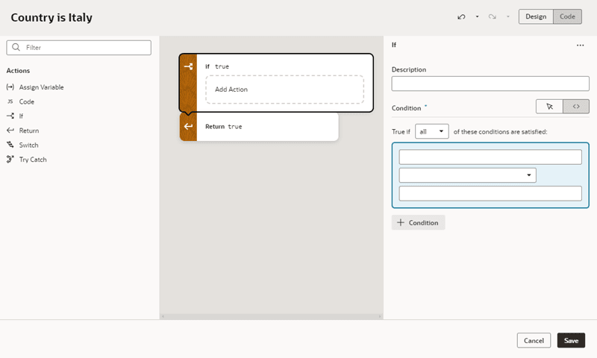Switch Condition to visual builder mode
Image resolution: width=597 pixels, height=358 pixels.
tap(549, 107)
